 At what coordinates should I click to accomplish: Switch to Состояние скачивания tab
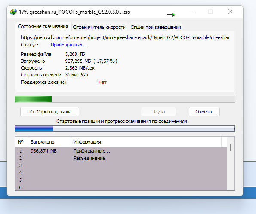pos(43,27)
